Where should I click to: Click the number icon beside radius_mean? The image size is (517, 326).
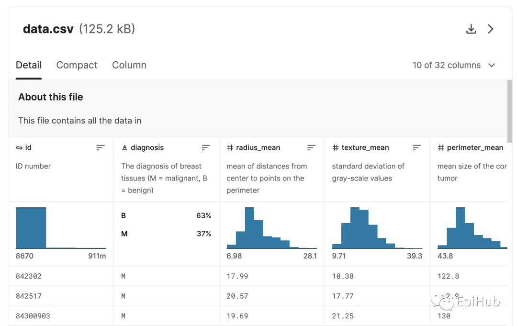230,148
